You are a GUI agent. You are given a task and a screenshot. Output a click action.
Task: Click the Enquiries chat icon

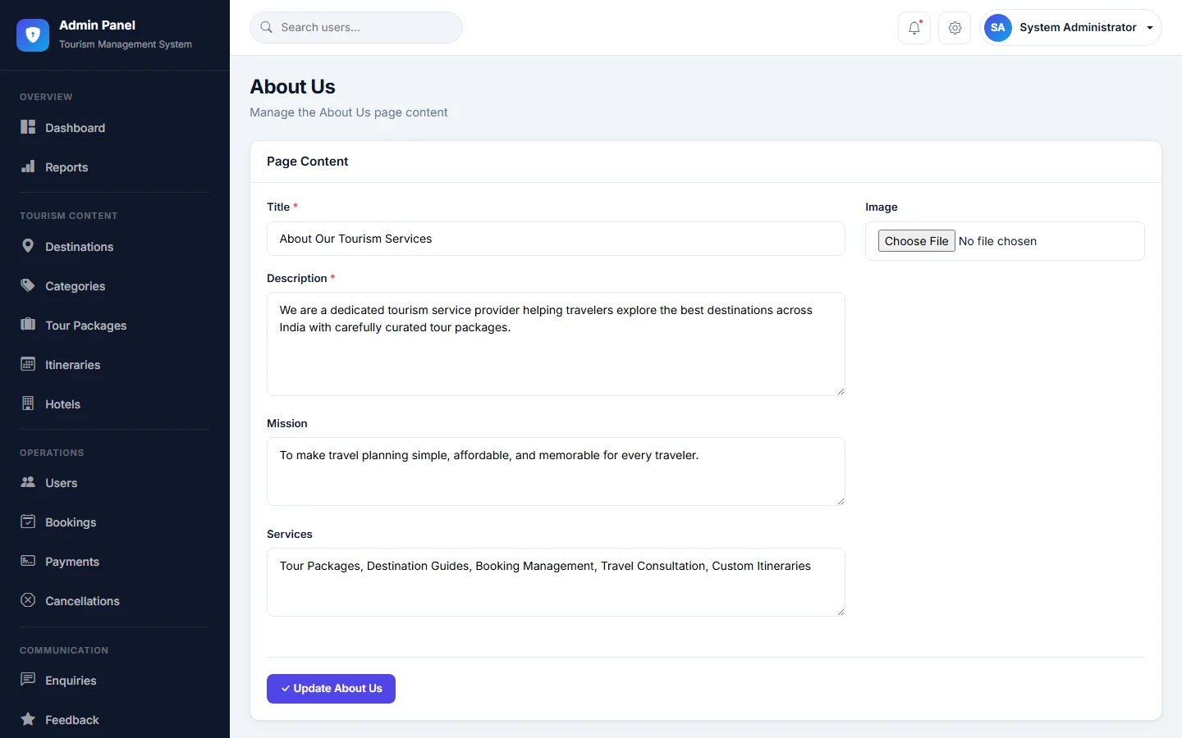click(x=28, y=680)
